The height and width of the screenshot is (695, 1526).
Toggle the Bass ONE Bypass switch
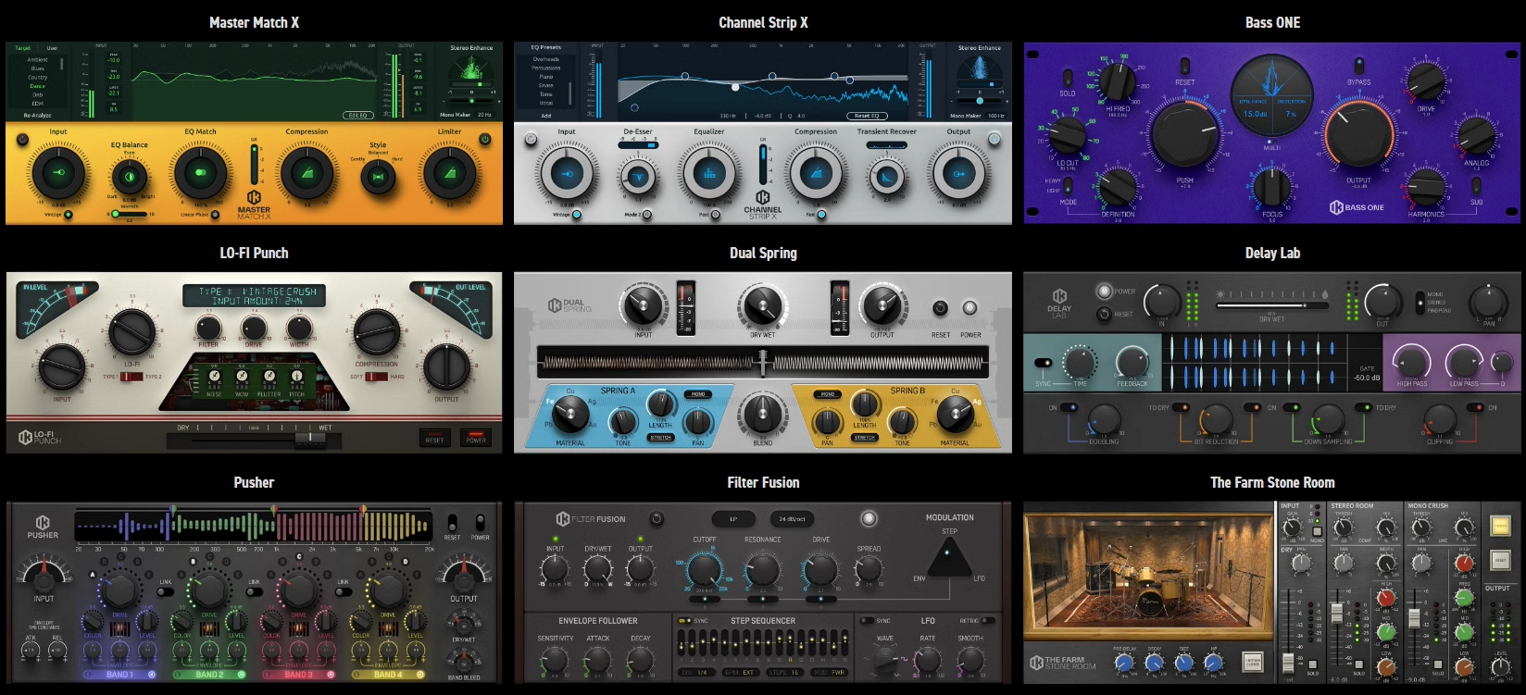[1358, 67]
